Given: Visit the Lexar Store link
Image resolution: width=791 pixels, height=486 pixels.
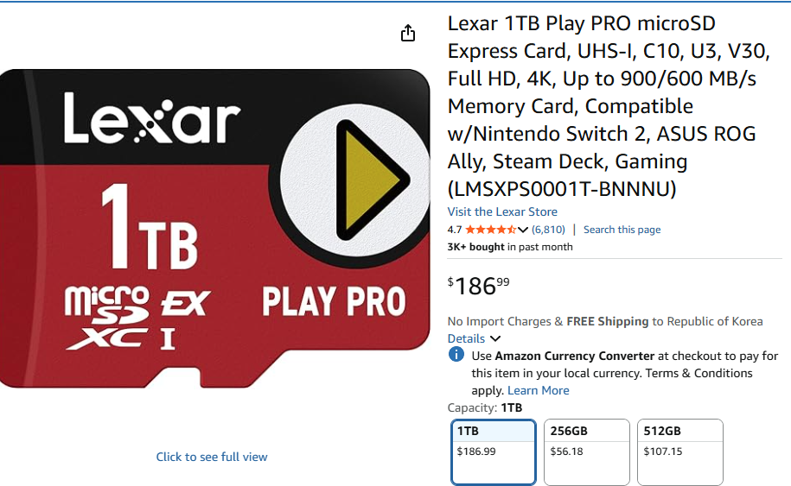Looking at the screenshot, I should (502, 211).
